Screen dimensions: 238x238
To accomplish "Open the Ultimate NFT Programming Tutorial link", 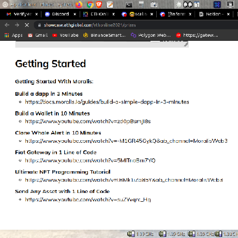I will pos(124,180).
